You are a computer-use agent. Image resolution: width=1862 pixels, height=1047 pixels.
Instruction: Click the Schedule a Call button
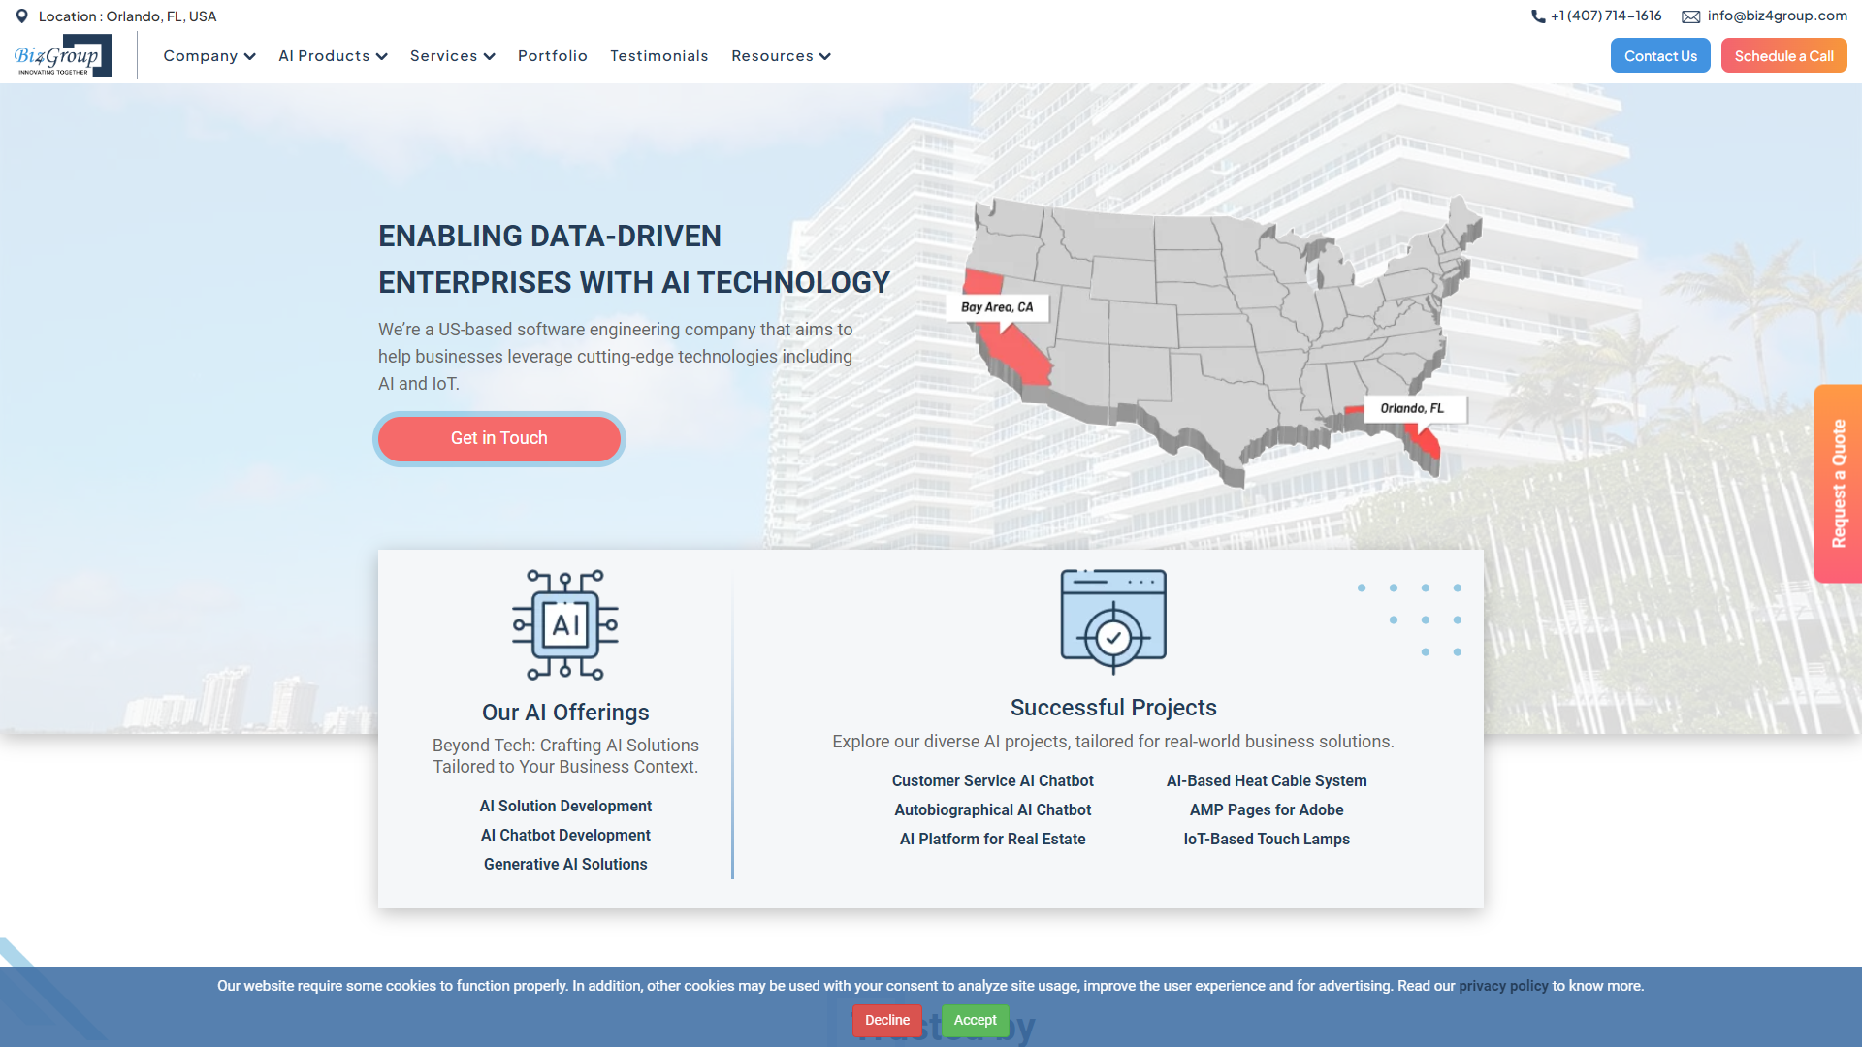(1783, 56)
